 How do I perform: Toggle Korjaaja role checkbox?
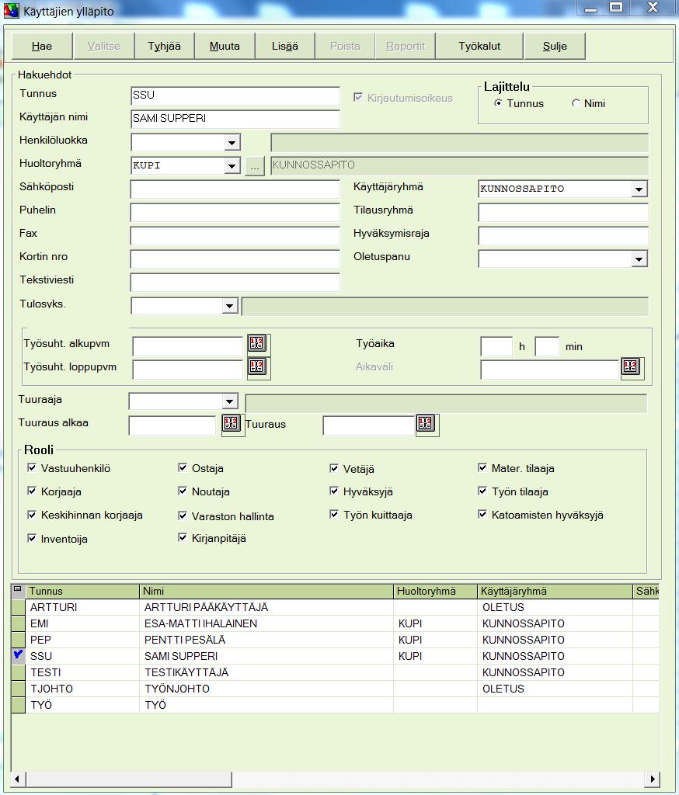[x=32, y=491]
